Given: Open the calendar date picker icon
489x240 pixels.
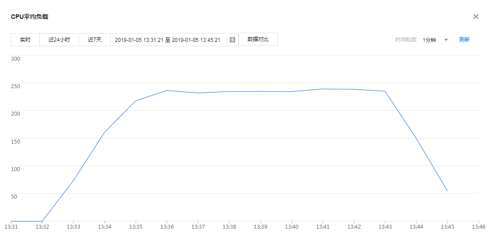Looking at the screenshot, I should pyautogui.click(x=232, y=40).
